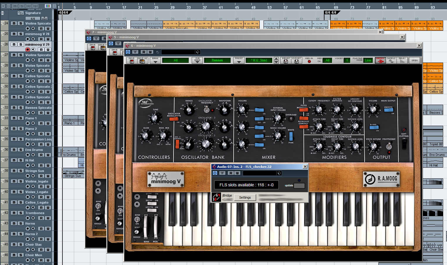Click the Playing Mode 'Low' display
Image resolution: width=447 pixels, height=265 pixels.
(x=368, y=60)
